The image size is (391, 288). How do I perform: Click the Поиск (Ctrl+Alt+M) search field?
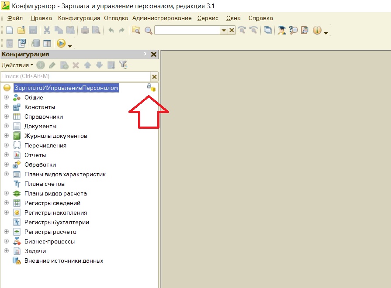click(x=76, y=76)
